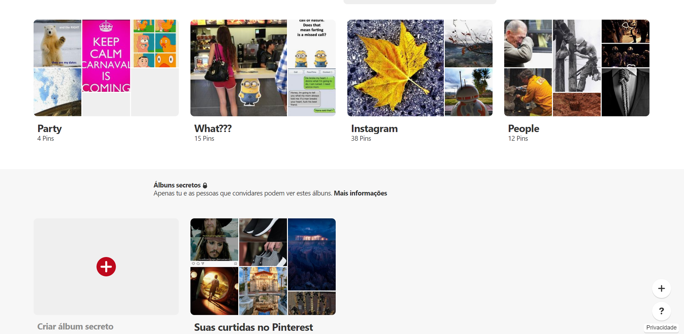This screenshot has width=684, height=334.
Task: Open Suas curtidas no Pinterest board
Action: click(253, 327)
